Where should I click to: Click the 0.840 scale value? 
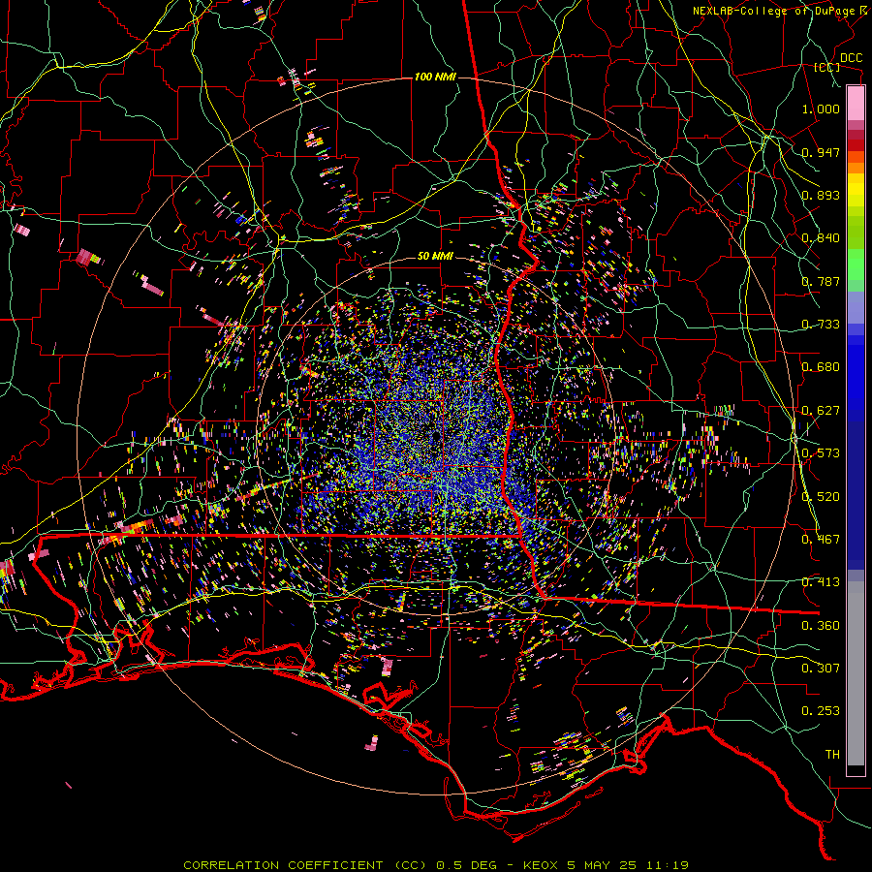pyautogui.click(x=821, y=238)
